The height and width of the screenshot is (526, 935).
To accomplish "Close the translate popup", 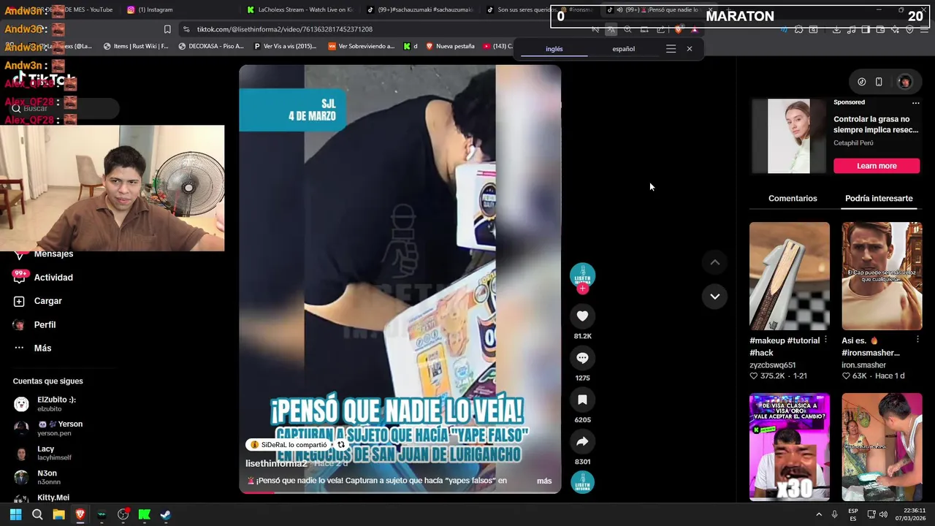I will pyautogui.click(x=689, y=49).
